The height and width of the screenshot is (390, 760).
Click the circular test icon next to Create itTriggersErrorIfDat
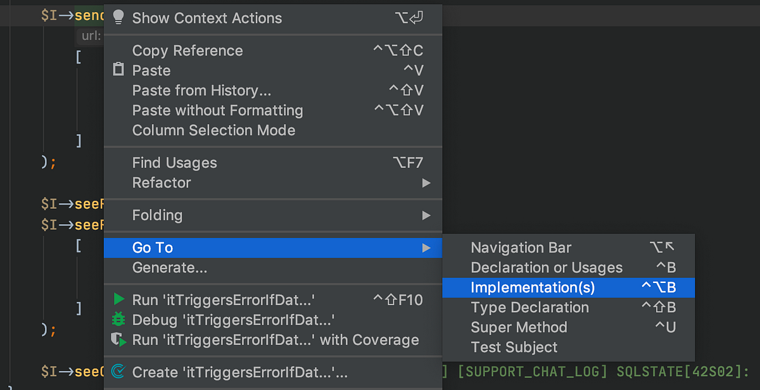pos(118,372)
